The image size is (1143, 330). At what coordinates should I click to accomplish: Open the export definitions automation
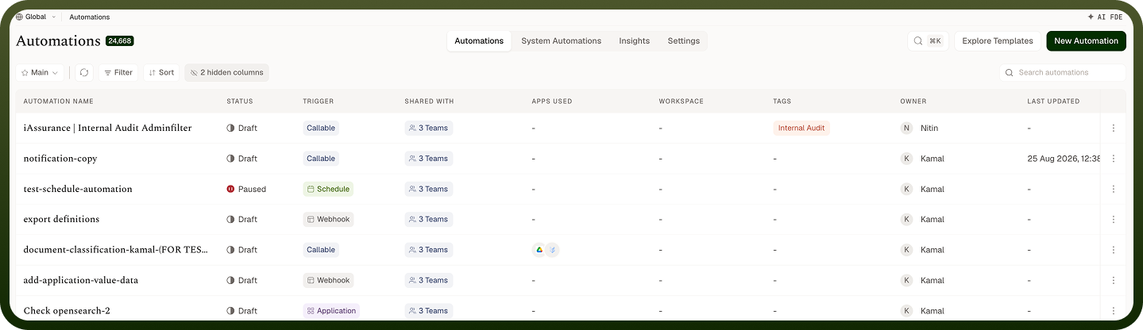tap(61, 219)
